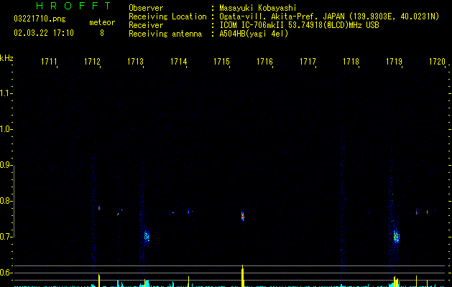452x287 pixels.
Task: Click the tallest yellow intensity bar at 1715
Action: pos(243,276)
